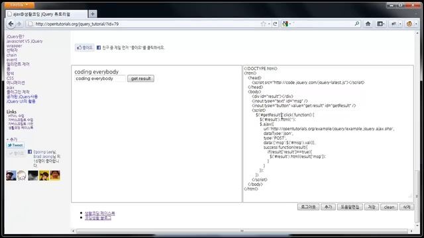
Task: Click the 도움말편집 button
Action: coord(350,207)
